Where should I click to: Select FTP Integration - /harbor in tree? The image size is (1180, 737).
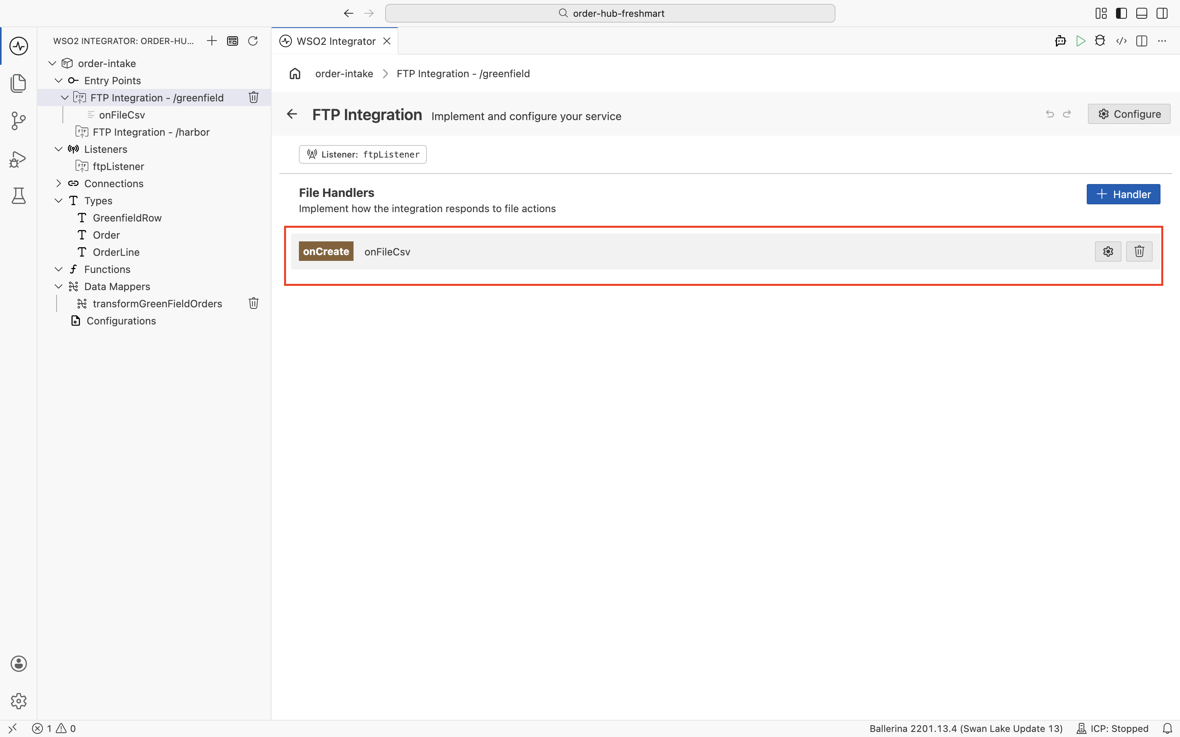coord(151,132)
